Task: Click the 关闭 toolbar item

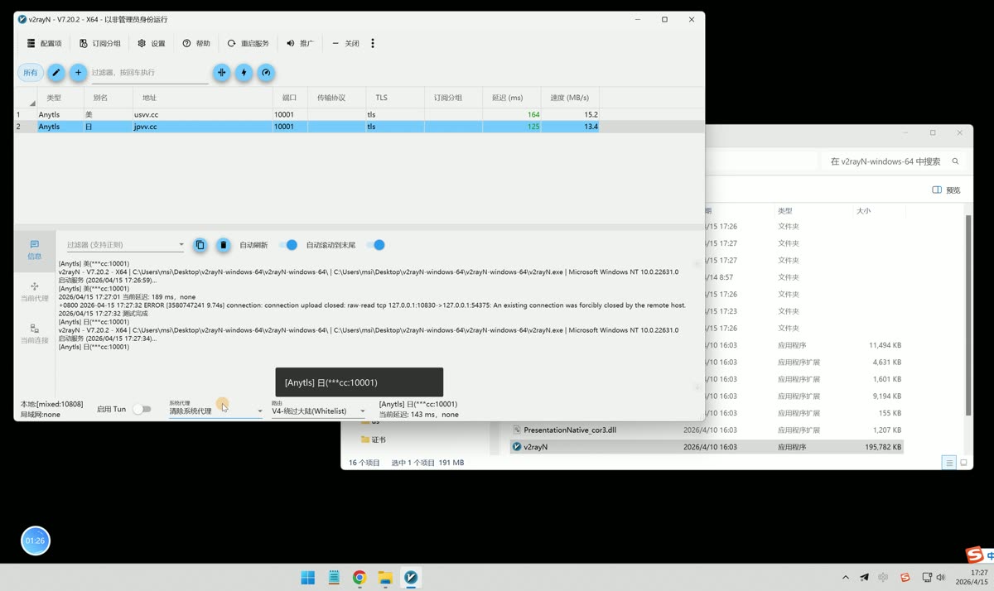Action: click(345, 43)
